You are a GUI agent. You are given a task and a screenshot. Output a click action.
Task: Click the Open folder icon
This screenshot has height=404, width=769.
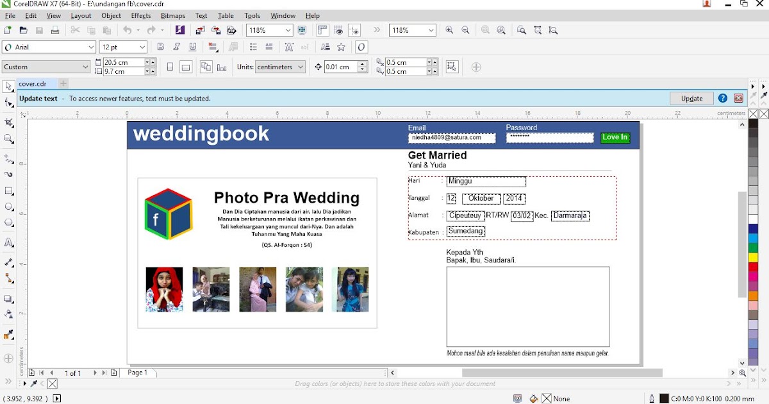(23, 30)
